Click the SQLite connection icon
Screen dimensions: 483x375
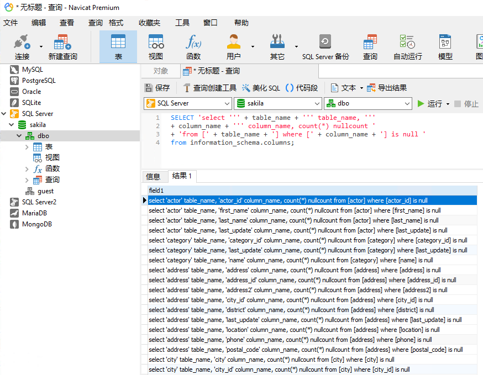click(14, 103)
